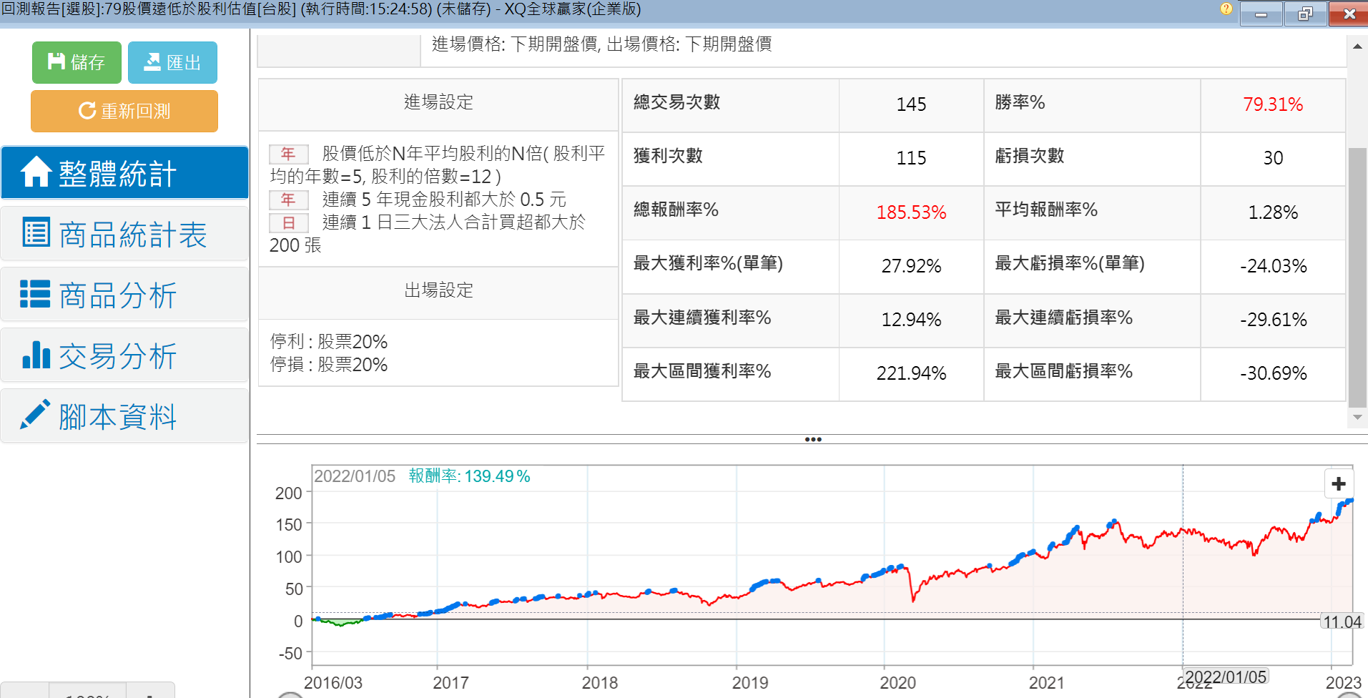Click the yellow help question mark icon

point(1226,9)
